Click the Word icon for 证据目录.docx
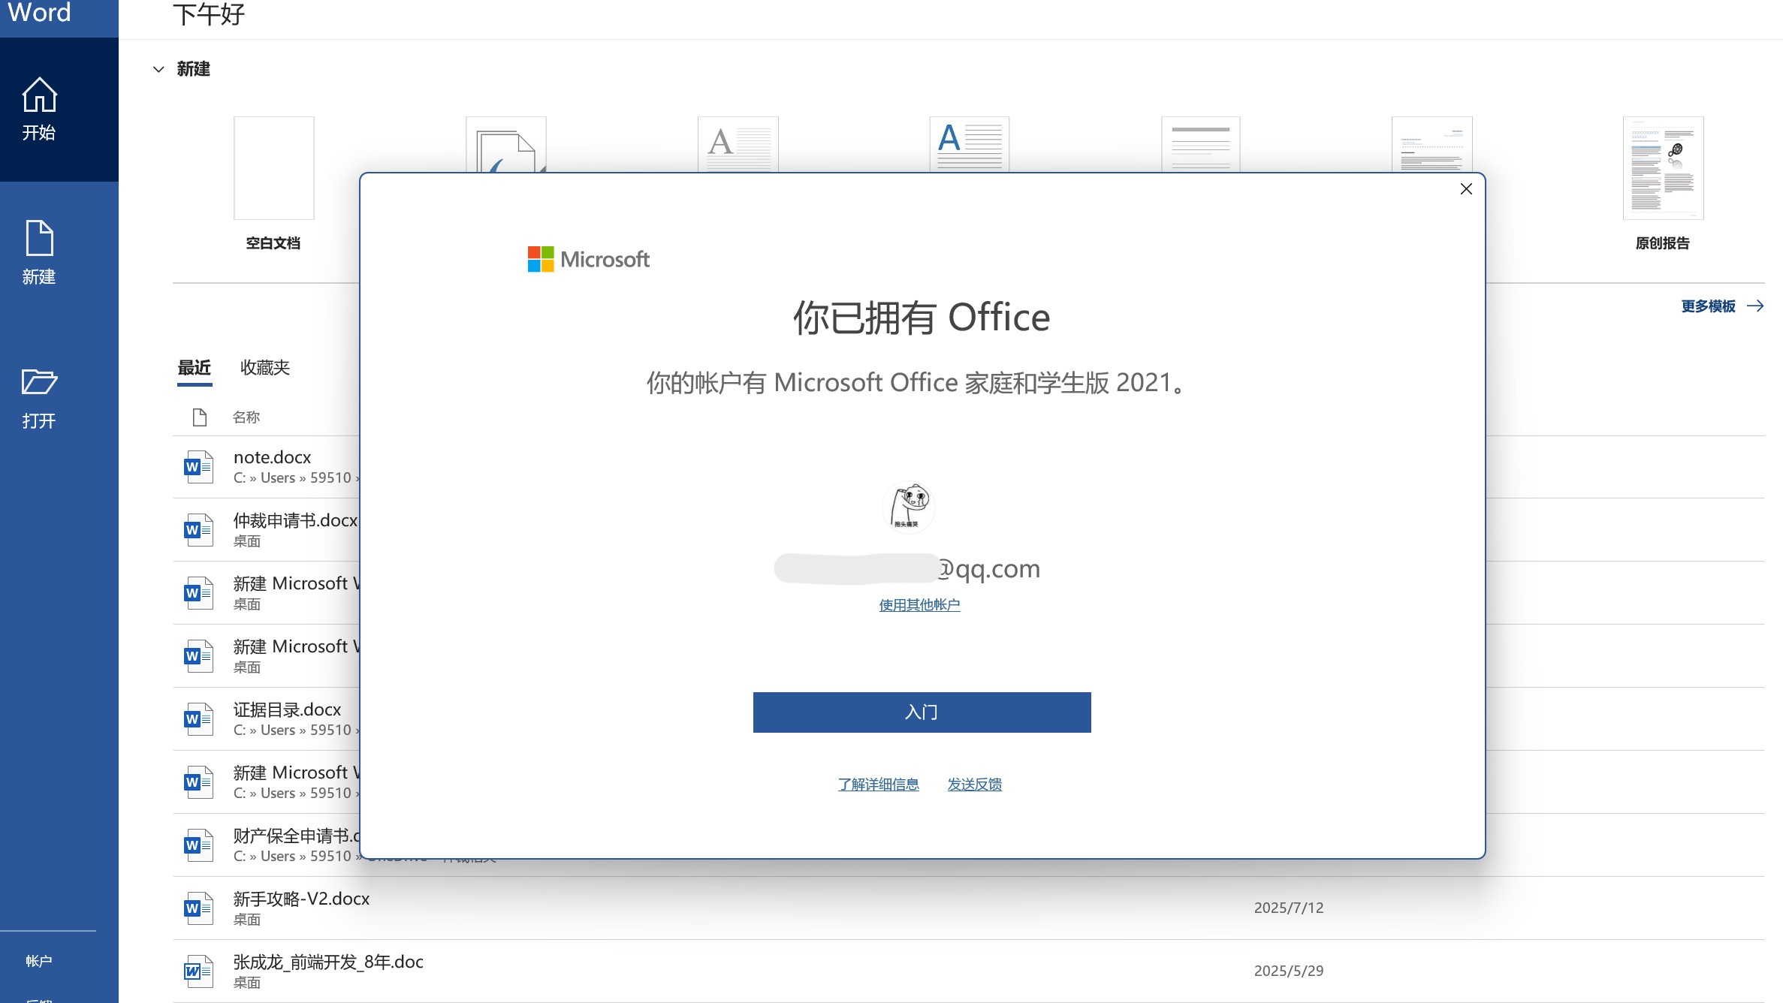The height and width of the screenshot is (1003, 1783). [199, 718]
